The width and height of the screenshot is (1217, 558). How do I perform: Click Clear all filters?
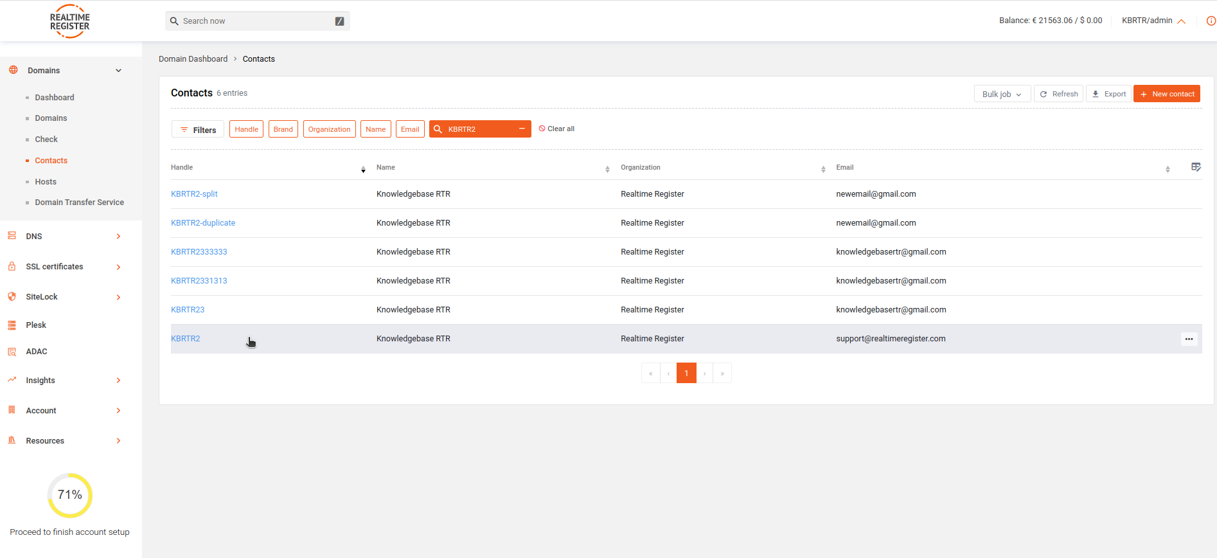coord(556,129)
